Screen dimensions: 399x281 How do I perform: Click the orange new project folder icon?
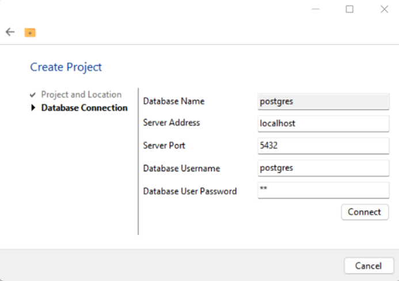click(x=30, y=33)
